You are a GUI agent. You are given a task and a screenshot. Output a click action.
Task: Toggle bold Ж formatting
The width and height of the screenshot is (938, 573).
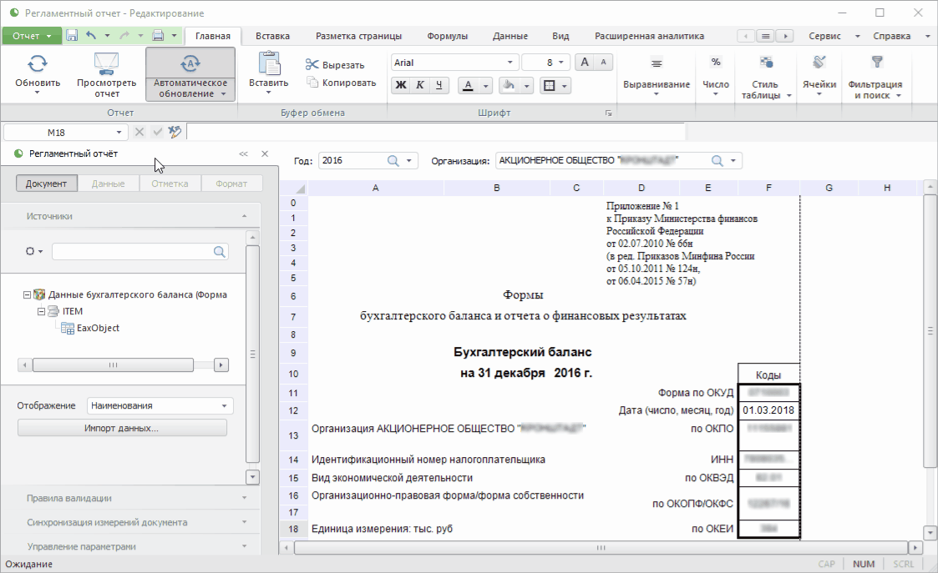pyautogui.click(x=401, y=85)
